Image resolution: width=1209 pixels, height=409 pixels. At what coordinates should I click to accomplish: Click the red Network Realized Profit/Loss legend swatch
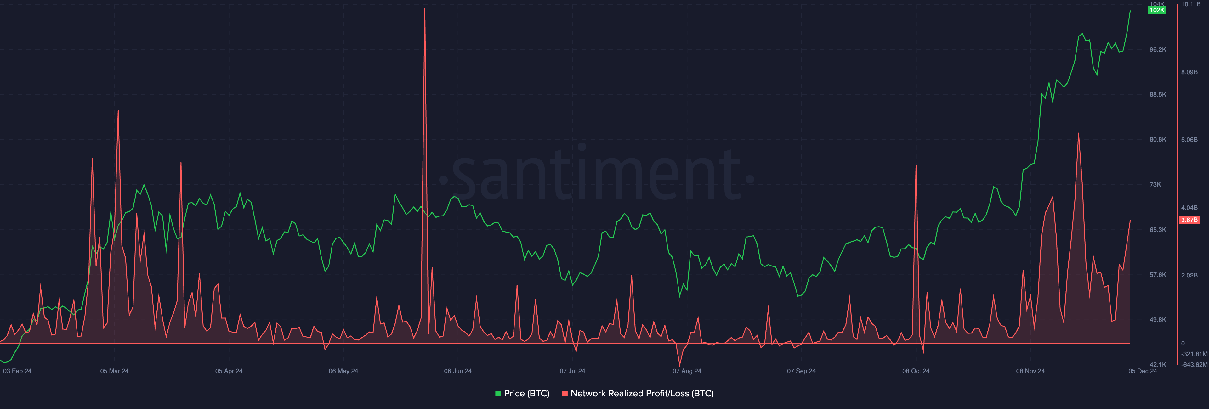(x=565, y=394)
